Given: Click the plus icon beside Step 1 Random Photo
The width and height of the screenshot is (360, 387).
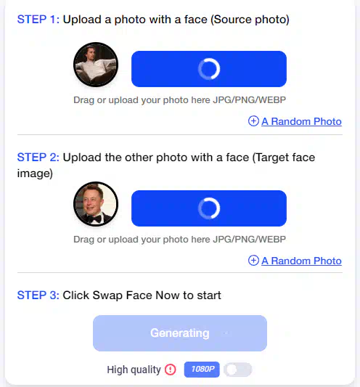Looking at the screenshot, I should tap(253, 121).
